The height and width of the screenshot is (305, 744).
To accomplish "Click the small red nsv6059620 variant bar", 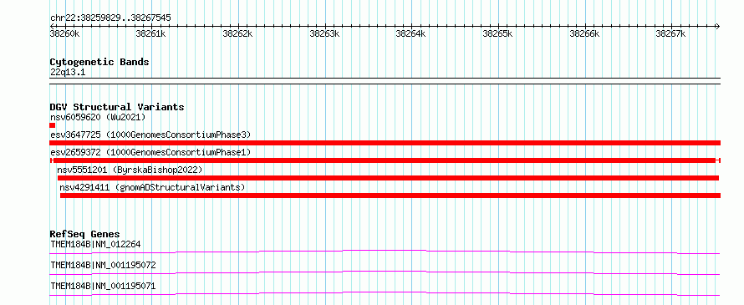I will coord(52,125).
